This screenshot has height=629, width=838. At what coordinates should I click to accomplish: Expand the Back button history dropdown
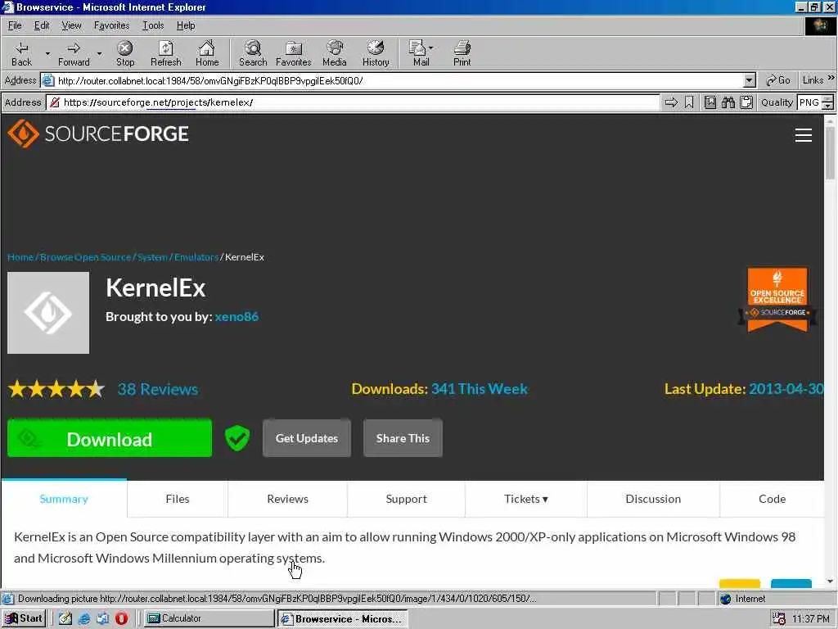(47, 53)
